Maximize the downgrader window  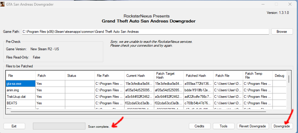tap(276, 4)
